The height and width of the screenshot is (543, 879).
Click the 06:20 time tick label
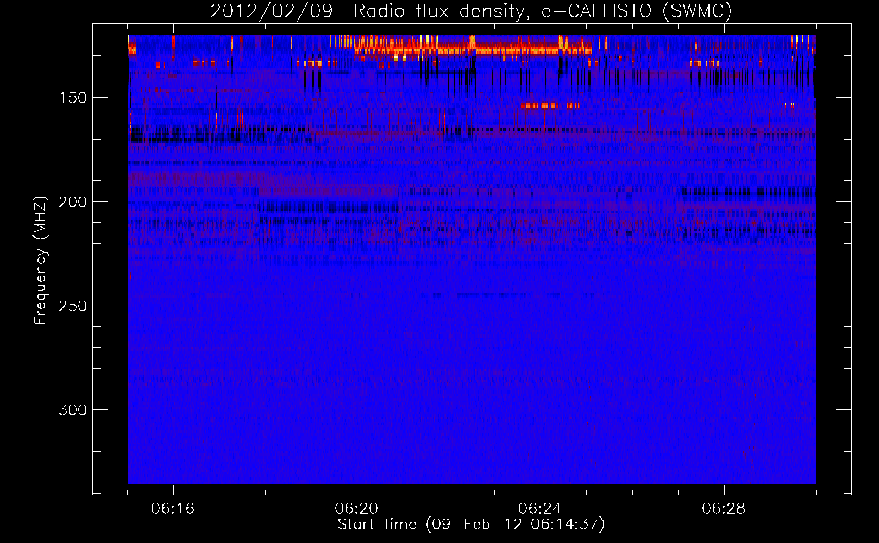(x=356, y=509)
